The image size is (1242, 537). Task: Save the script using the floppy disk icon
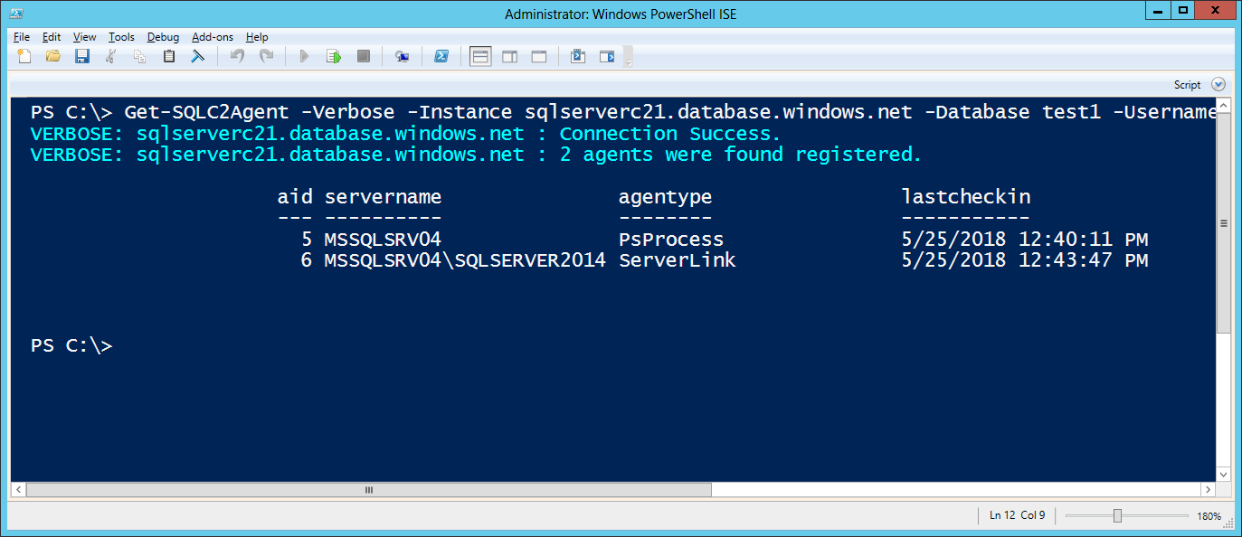click(x=81, y=56)
